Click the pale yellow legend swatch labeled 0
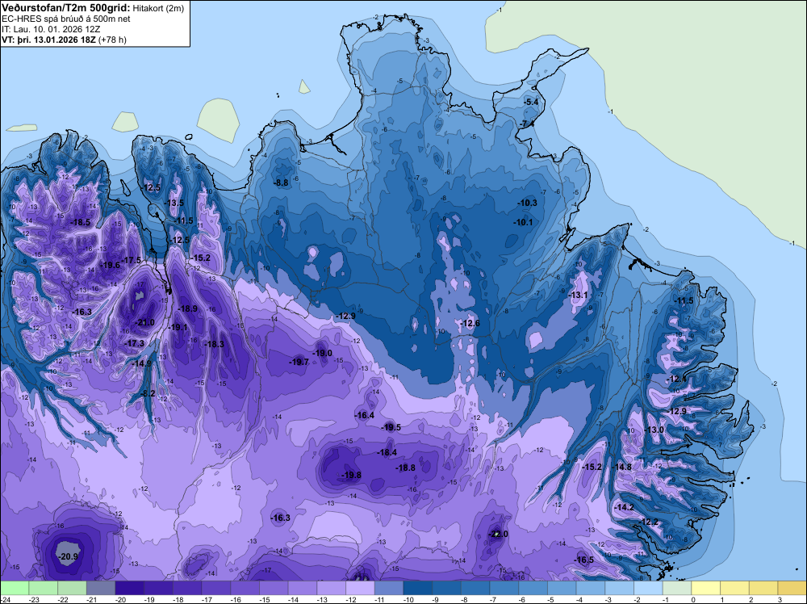Screen dimensions: 807x604 tap(706, 588)
